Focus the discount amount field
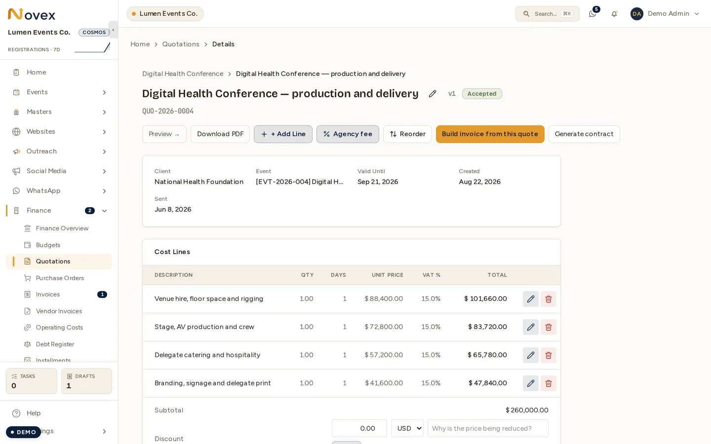Viewport: 711px width, 444px height. point(359,428)
